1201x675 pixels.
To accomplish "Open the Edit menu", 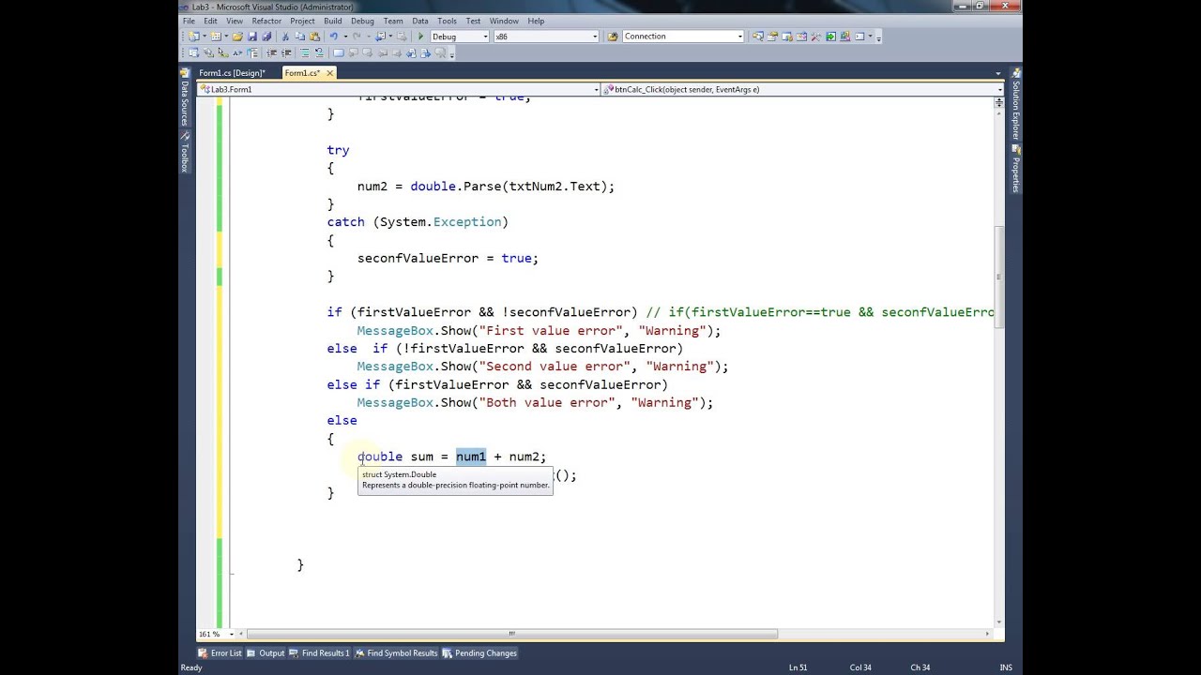I will point(210,21).
